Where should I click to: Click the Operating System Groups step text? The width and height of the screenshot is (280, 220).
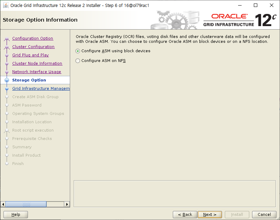tap(38, 113)
